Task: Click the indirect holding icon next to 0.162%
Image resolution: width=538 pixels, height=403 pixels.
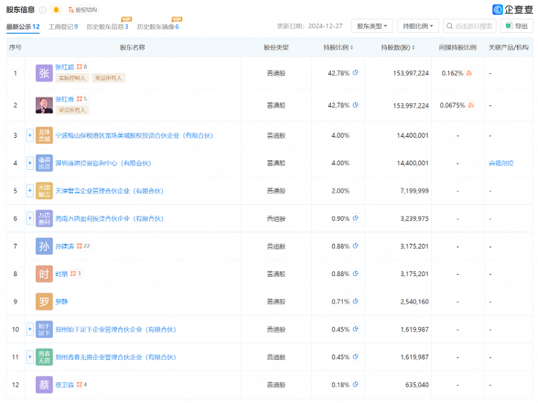Action: click(x=469, y=73)
